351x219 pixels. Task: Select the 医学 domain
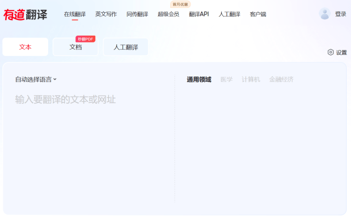227,79
